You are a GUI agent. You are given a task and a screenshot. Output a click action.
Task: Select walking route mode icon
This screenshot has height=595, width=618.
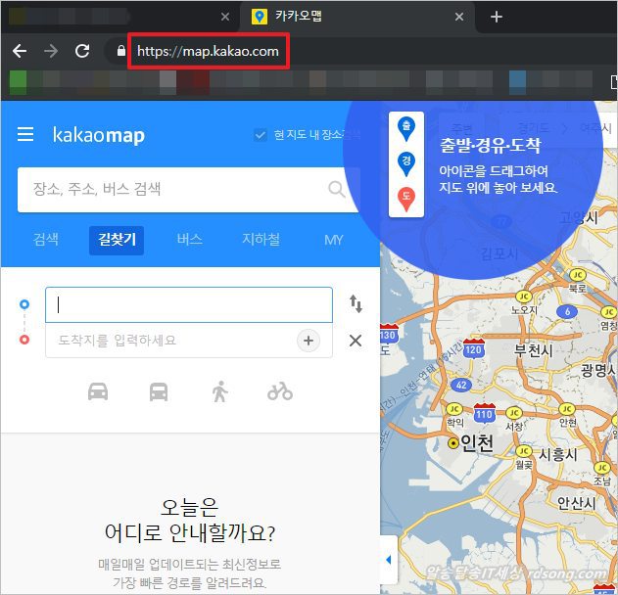point(219,391)
